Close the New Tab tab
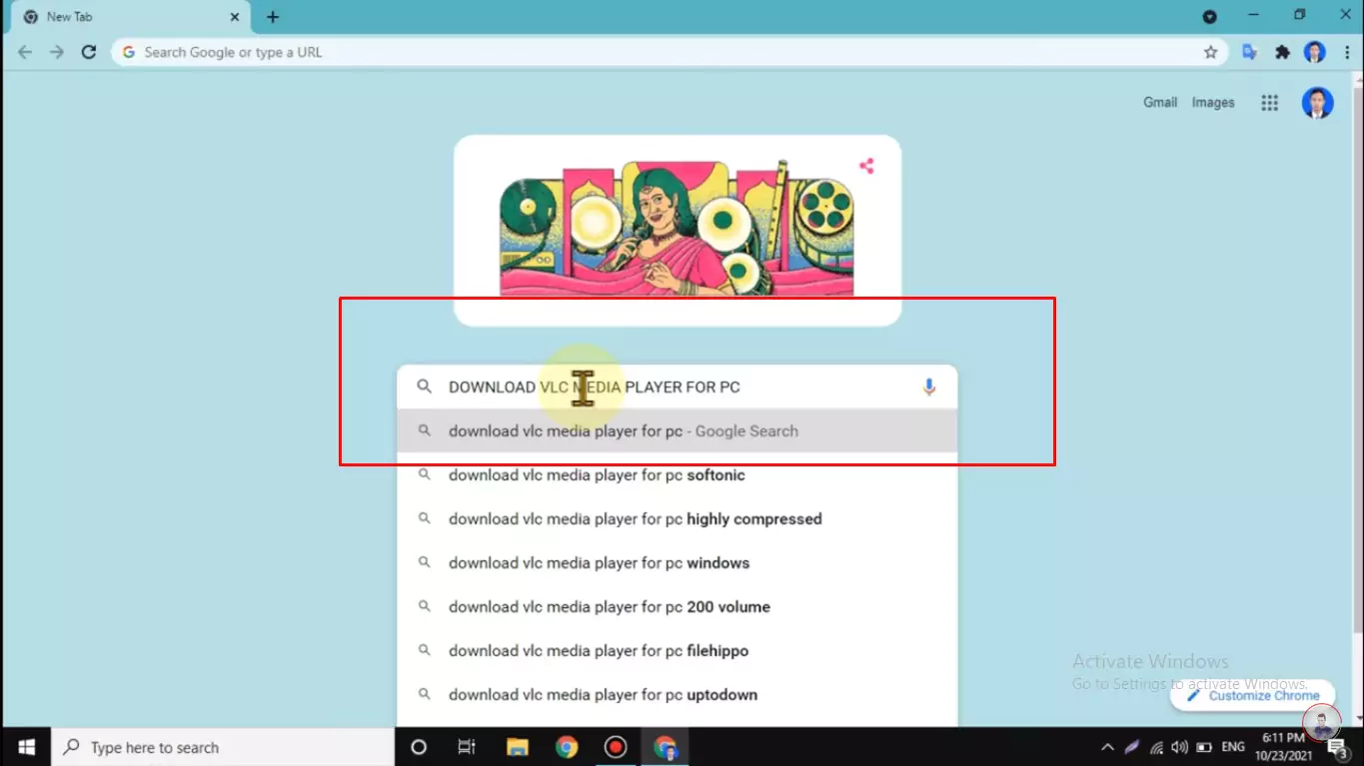 pyautogui.click(x=236, y=17)
